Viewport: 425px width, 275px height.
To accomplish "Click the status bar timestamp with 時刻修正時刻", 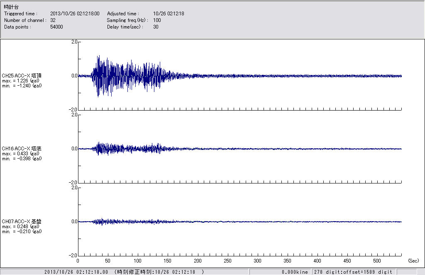I will [x=124, y=272].
